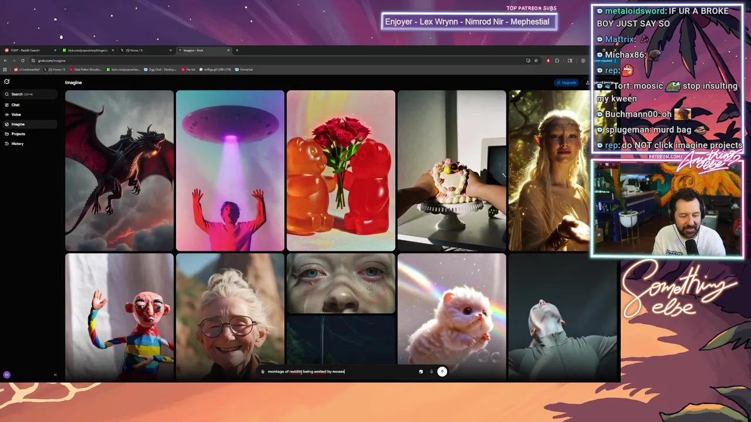Close the Imagine - Grok tab
The image size is (751, 422).
point(228,50)
